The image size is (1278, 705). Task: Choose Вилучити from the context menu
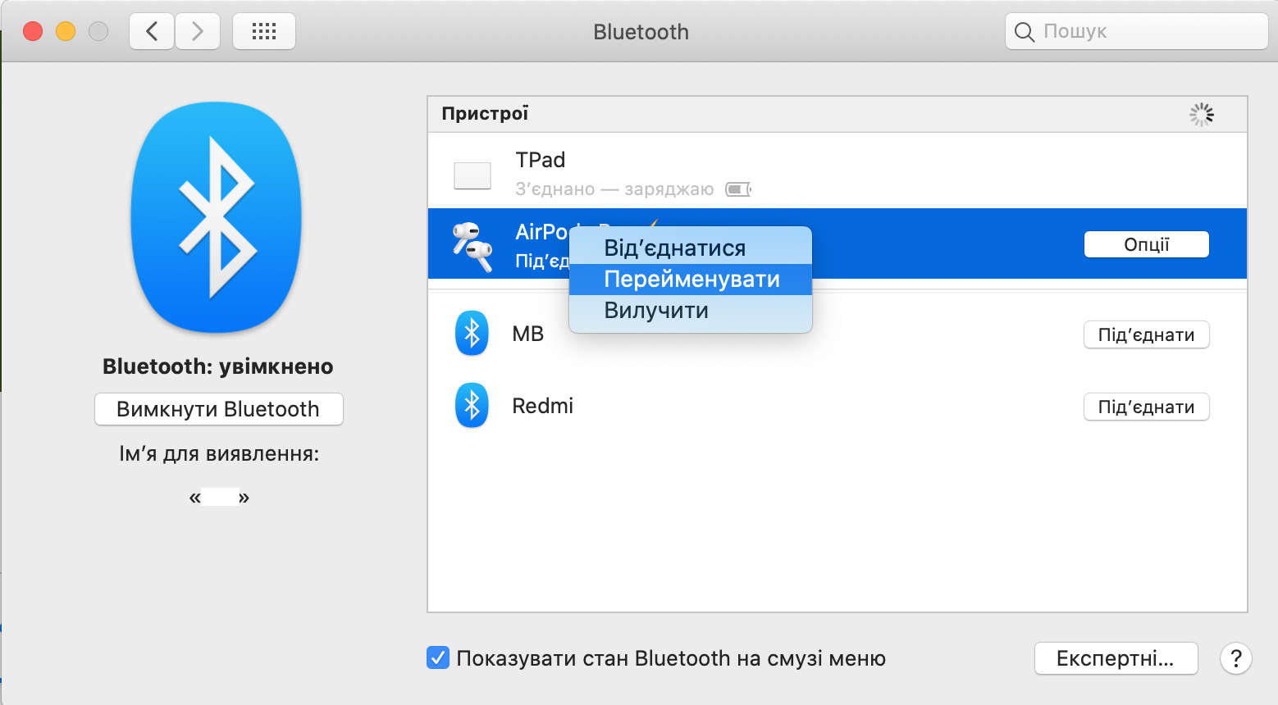[x=691, y=311]
